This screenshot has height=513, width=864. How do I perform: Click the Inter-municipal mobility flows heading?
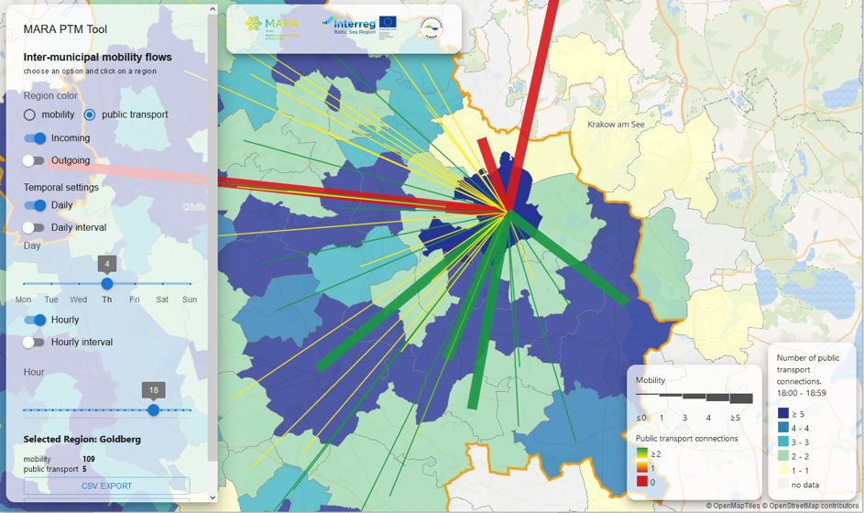pos(97,58)
